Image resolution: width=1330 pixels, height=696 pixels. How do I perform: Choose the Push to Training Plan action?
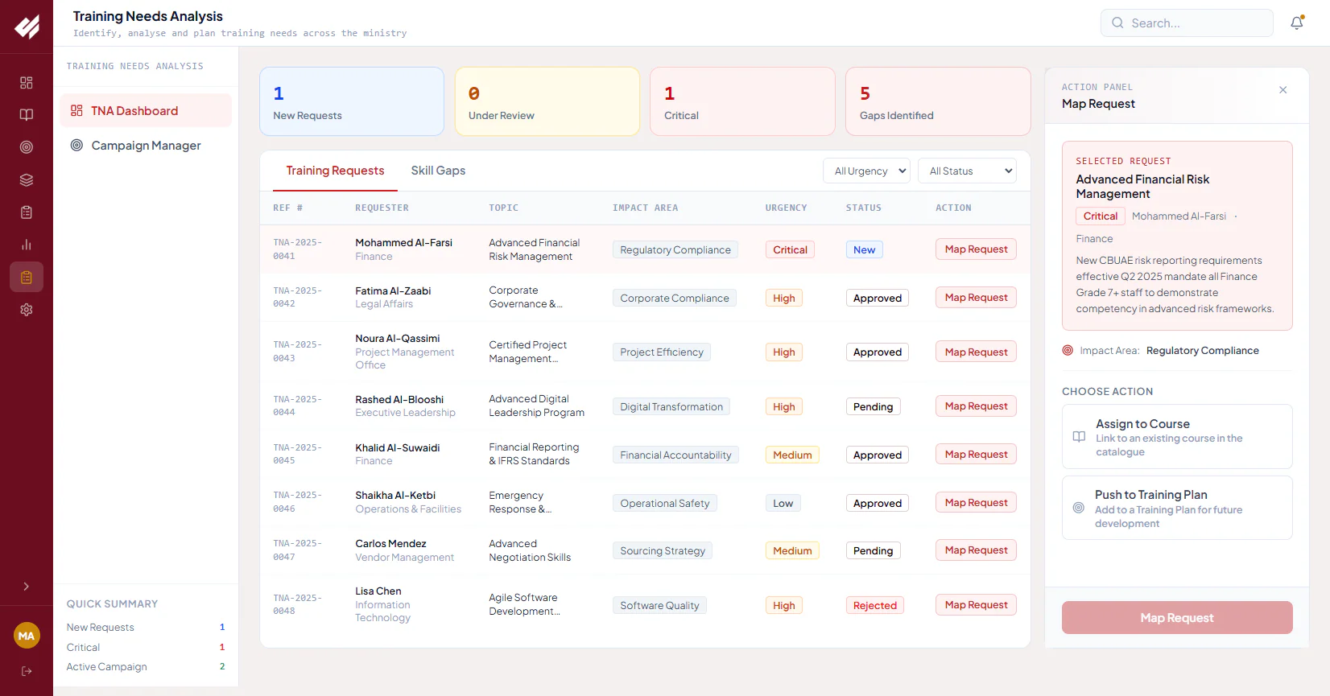[1177, 509]
